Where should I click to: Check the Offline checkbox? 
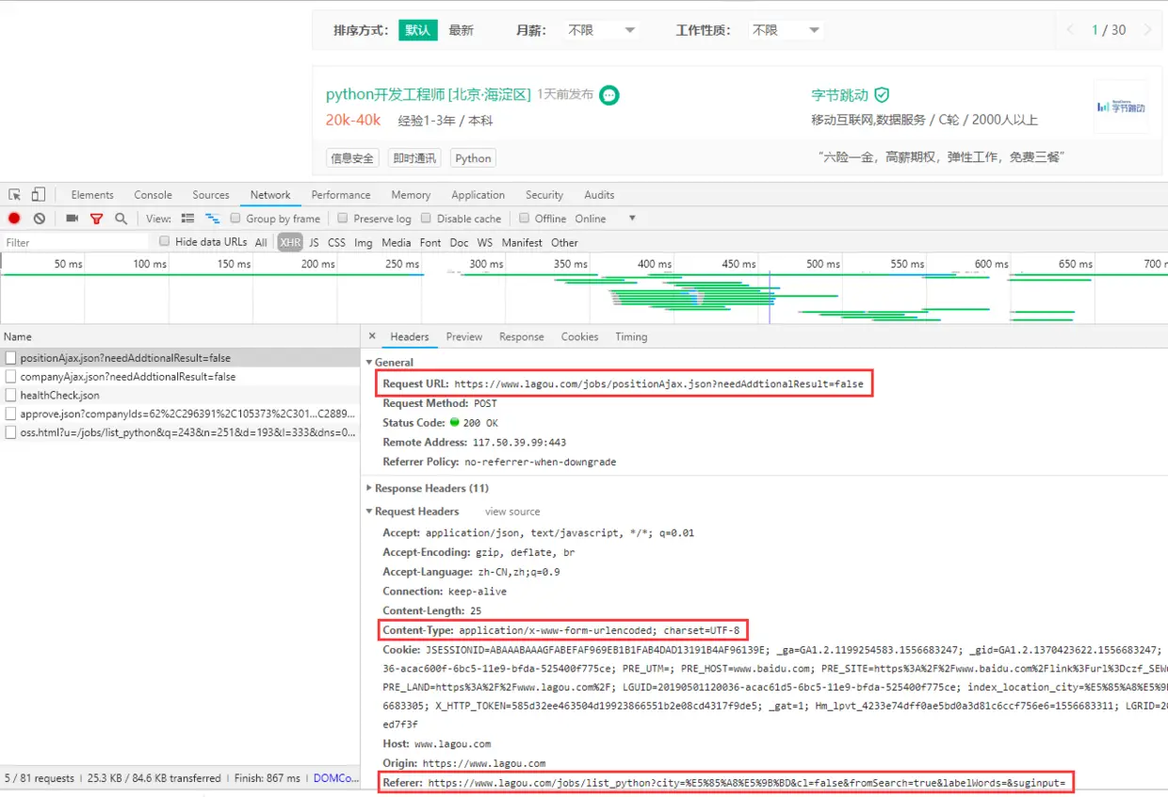(x=525, y=218)
